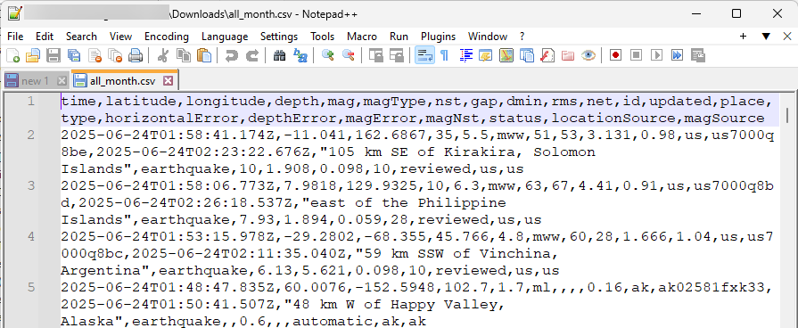Zoom in with magnifier plus icon
Screen dimensions: 798x328
pos(328,55)
